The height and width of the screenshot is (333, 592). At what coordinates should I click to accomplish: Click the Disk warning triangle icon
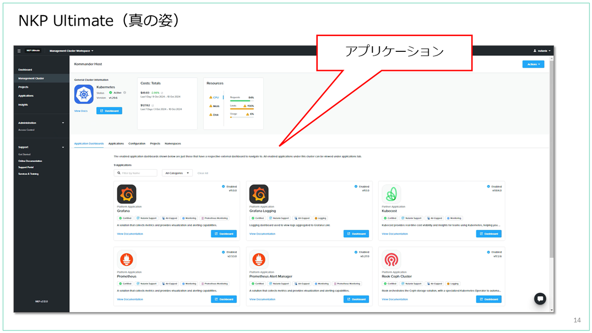(211, 115)
